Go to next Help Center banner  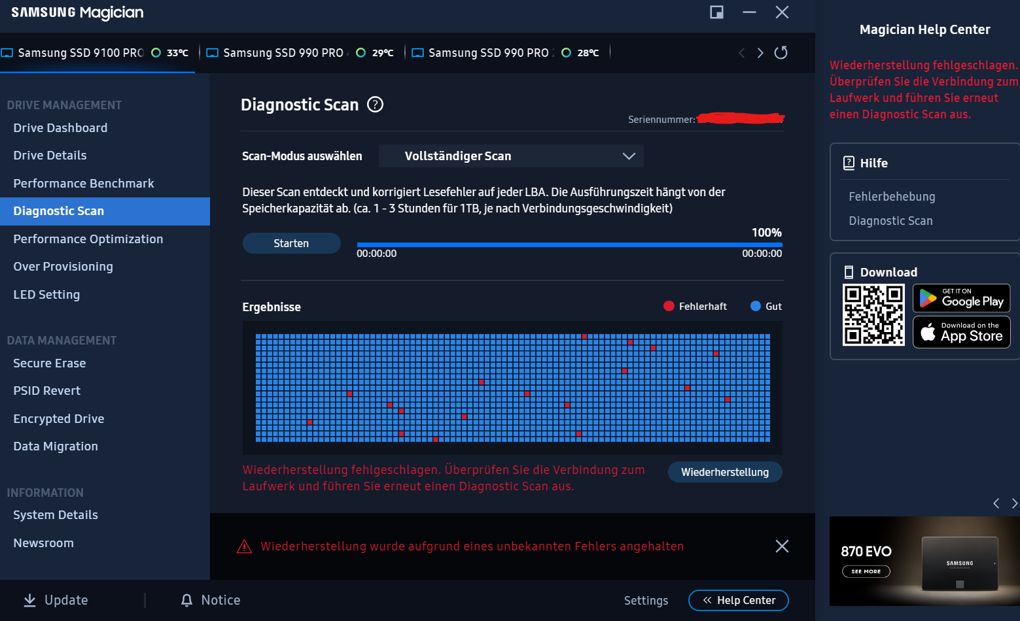click(x=1014, y=503)
